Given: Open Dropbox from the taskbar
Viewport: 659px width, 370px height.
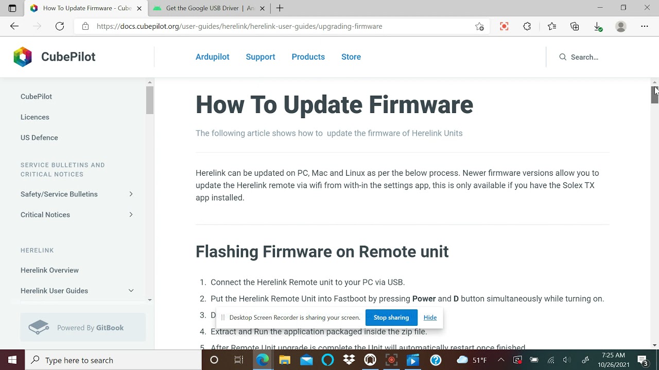Looking at the screenshot, I should tap(349, 360).
